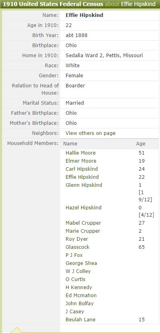The height and width of the screenshot is (333, 160).
Task: Click the Roy Dyer link
Action: [77, 239]
